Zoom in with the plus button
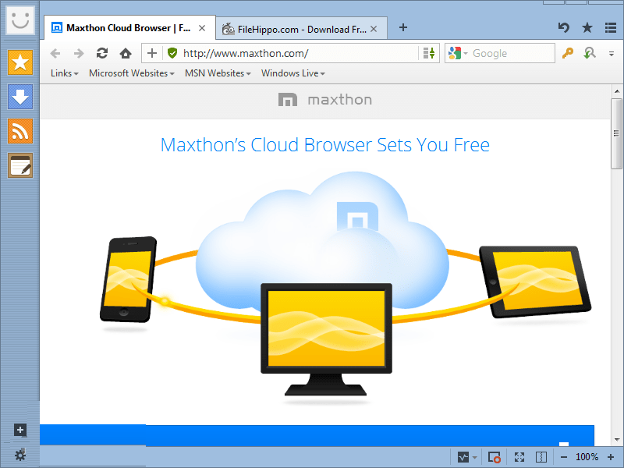The height and width of the screenshot is (468, 624). pyautogui.click(x=611, y=457)
